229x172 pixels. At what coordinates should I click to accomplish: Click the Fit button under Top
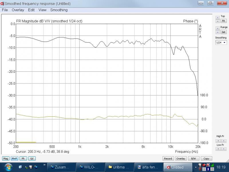pos(224,21)
